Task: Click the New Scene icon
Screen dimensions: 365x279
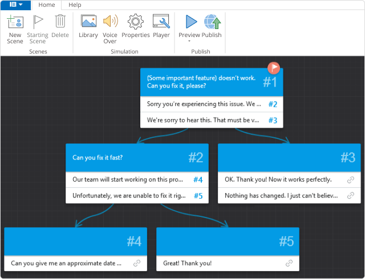Action: pyautogui.click(x=15, y=22)
